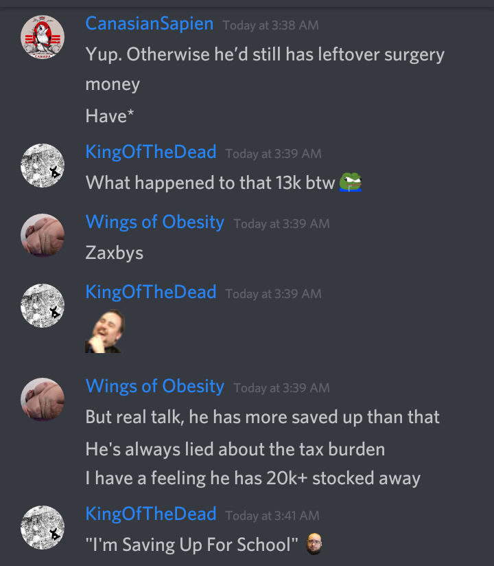Click Wings of Obesity avatar beside Zaxbys
This screenshot has width=494, height=566.
click(43, 236)
